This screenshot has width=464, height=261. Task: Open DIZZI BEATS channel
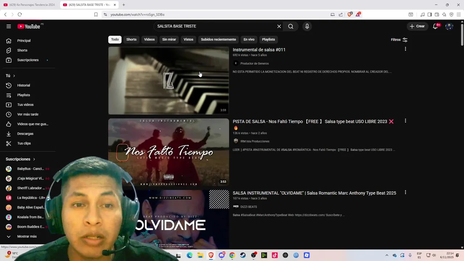pos(249,207)
